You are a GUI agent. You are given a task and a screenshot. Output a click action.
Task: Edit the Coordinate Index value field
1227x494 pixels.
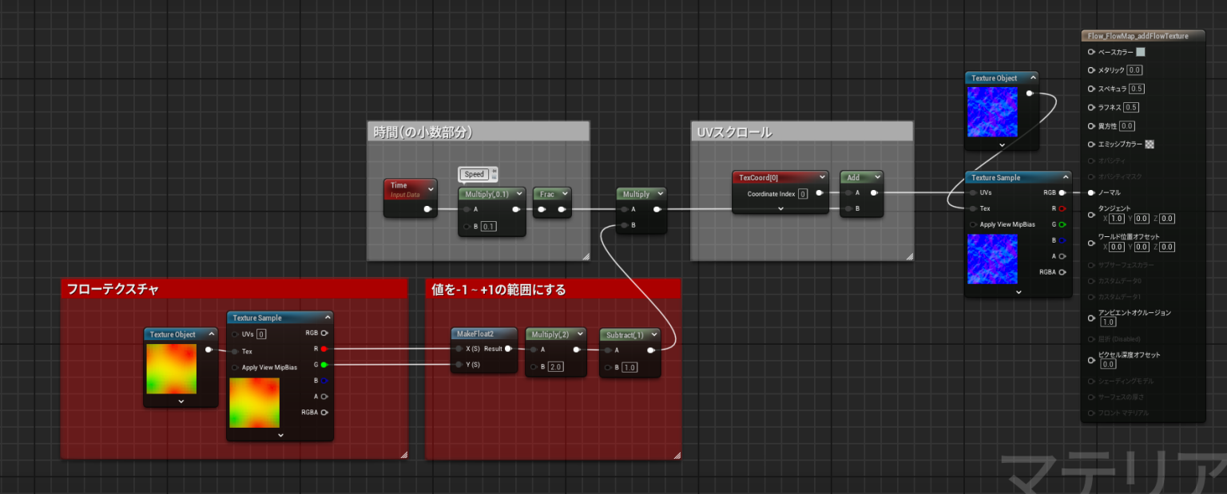pos(804,194)
